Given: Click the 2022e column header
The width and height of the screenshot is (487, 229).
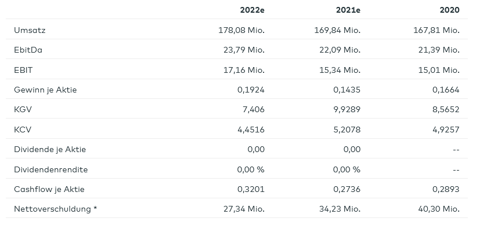Looking at the screenshot, I should click(252, 10).
